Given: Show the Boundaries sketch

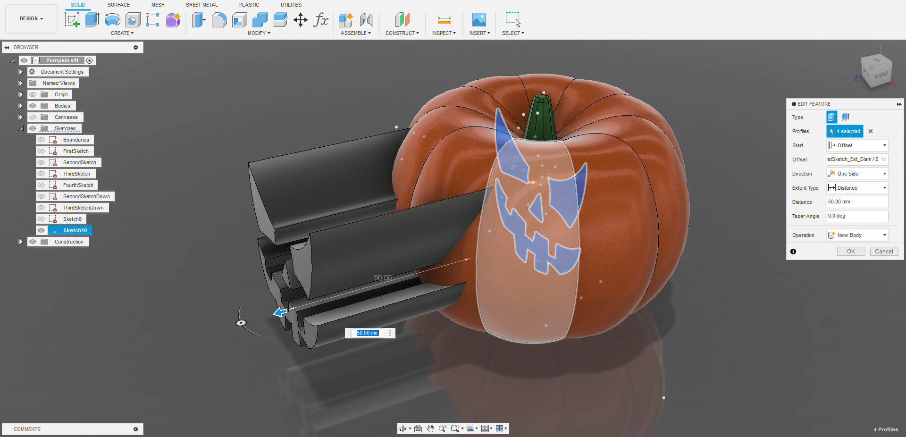Looking at the screenshot, I should click(x=41, y=140).
